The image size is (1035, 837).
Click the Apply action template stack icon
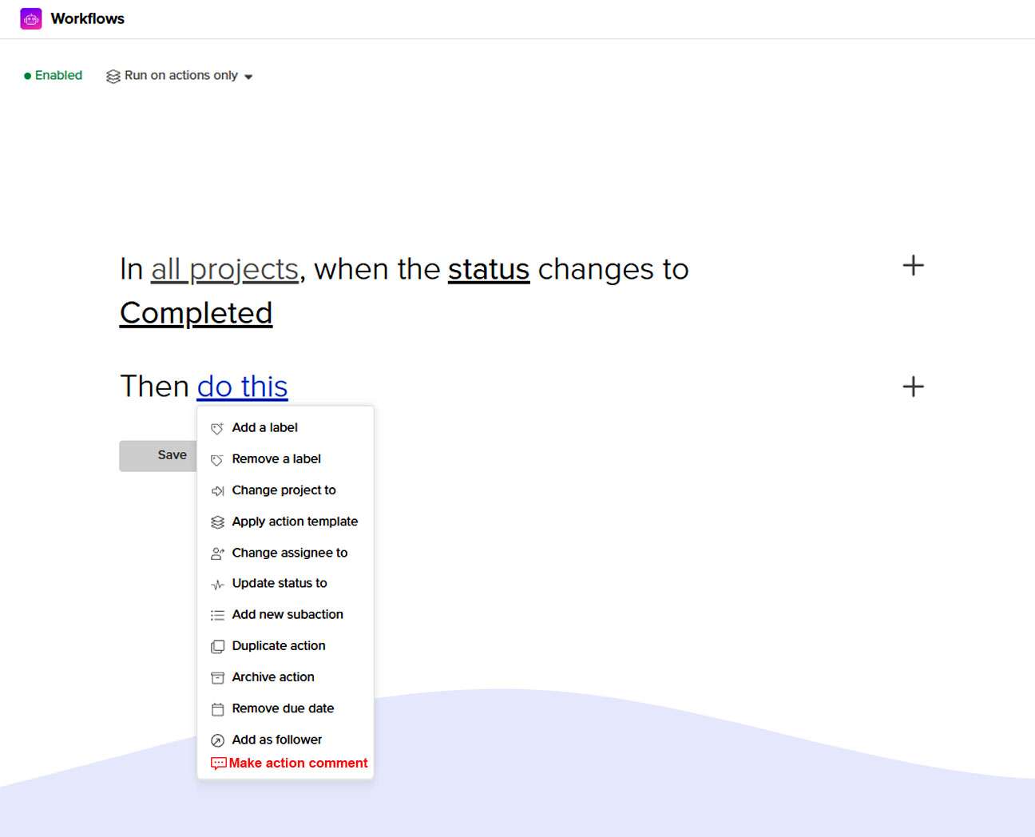pyautogui.click(x=217, y=522)
